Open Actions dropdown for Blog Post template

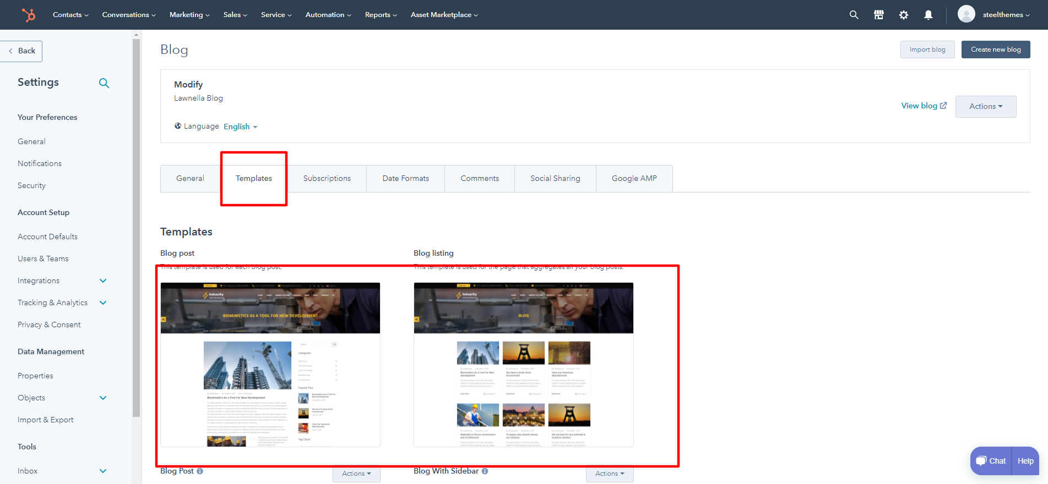[x=356, y=474]
